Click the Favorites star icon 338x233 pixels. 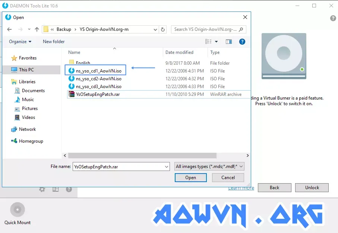14,58
